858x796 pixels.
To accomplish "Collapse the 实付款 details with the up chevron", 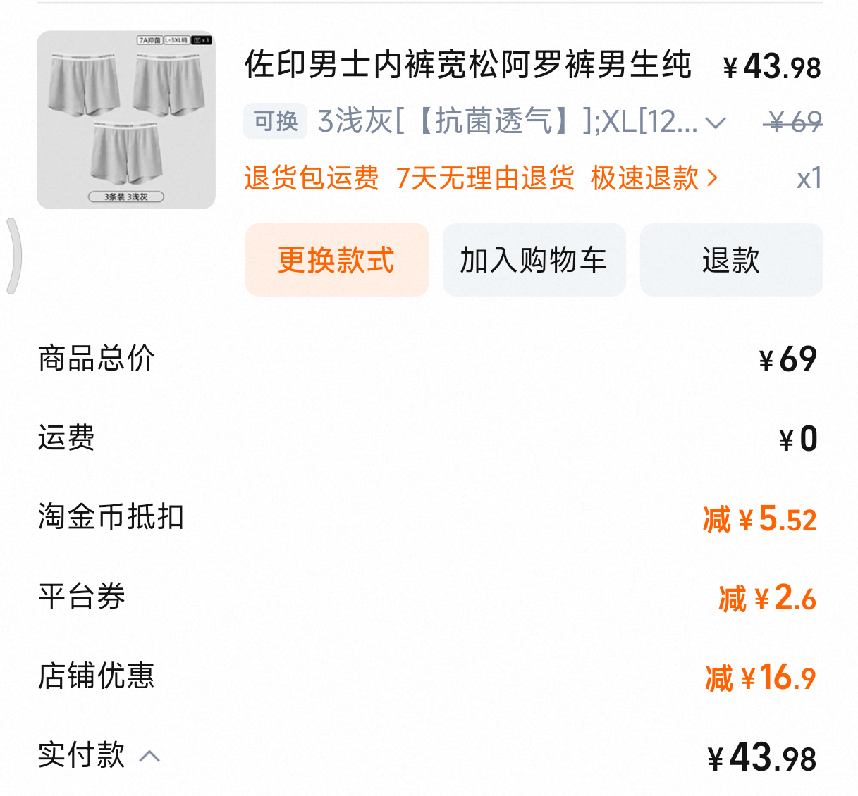I will [149, 757].
